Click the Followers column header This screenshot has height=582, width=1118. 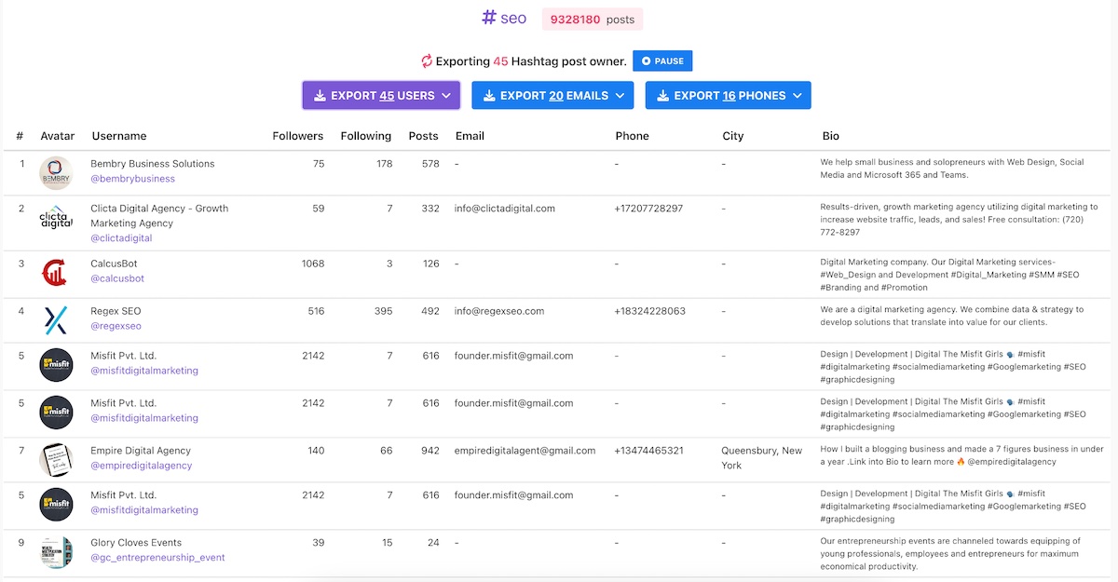(298, 136)
